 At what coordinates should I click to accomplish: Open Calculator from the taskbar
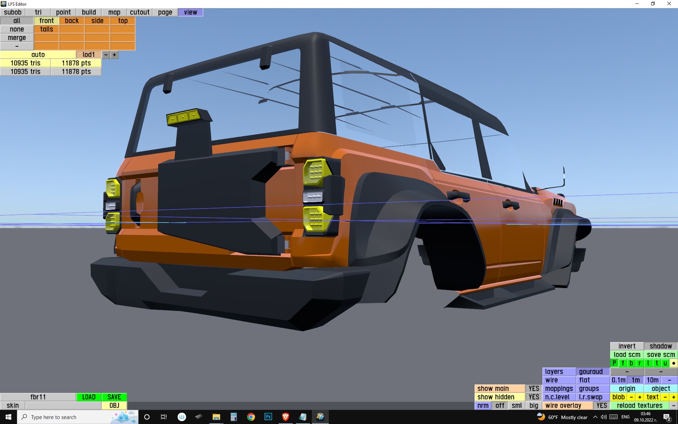click(x=233, y=417)
